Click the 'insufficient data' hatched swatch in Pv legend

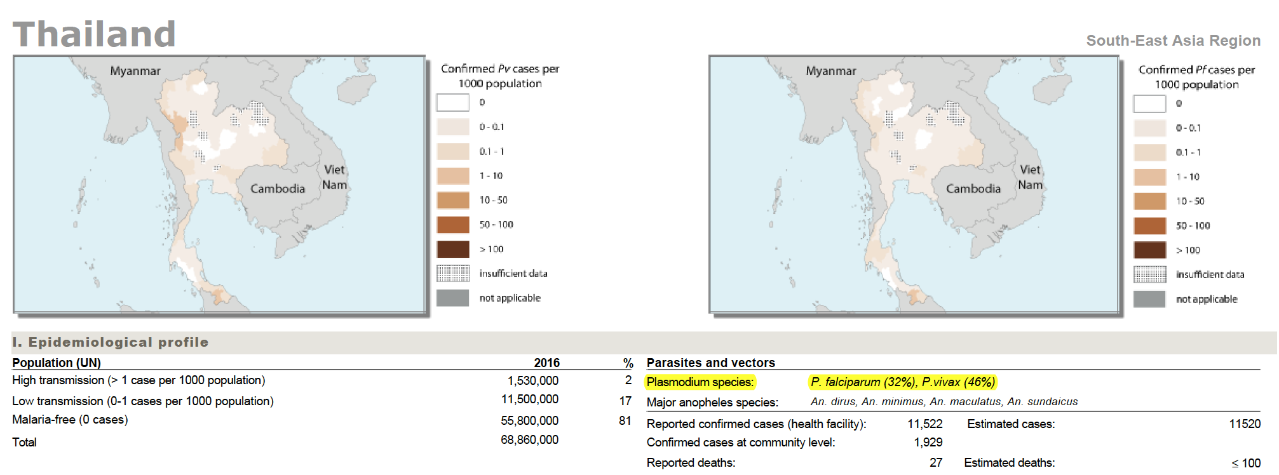452,273
